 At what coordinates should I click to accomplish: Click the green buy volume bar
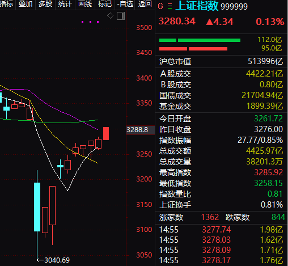click(200, 40)
